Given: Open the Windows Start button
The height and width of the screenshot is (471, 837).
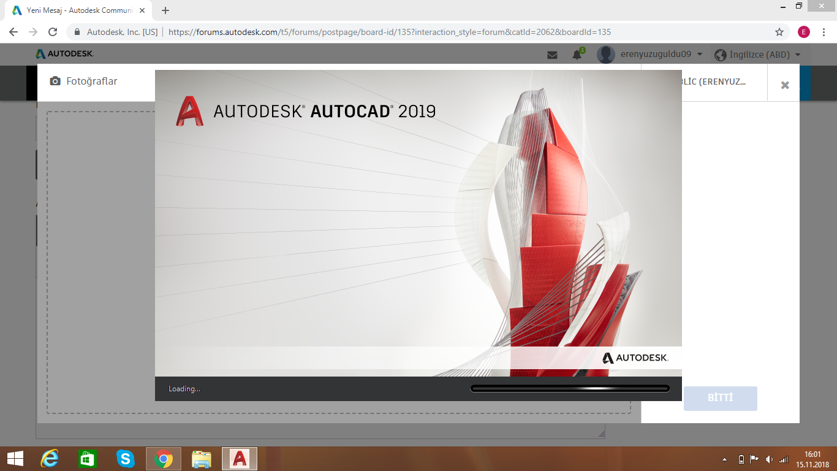Looking at the screenshot, I should [x=15, y=458].
